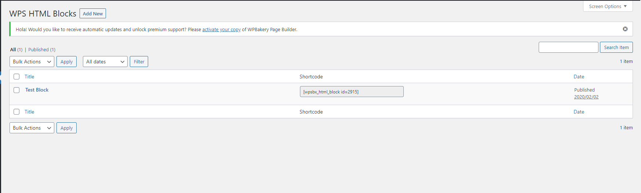This screenshot has width=641, height=193.
Task: Open top Bulk Actions dropdown
Action: pos(32,62)
